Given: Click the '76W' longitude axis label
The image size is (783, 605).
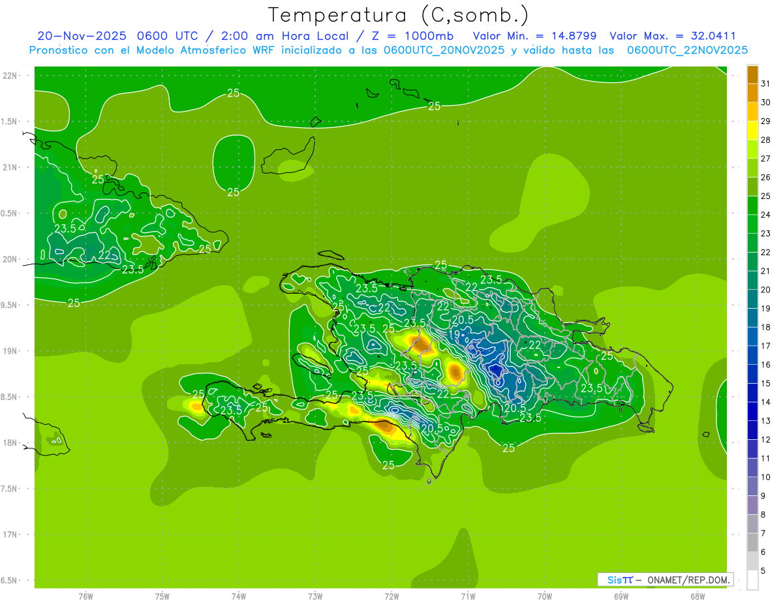Looking at the screenshot, I should pyautogui.click(x=85, y=596).
